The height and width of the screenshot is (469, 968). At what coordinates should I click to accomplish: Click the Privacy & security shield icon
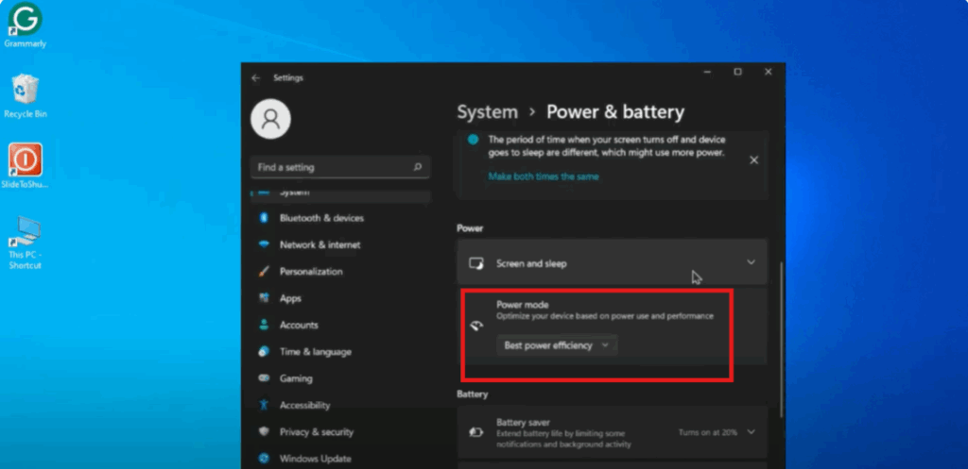click(265, 431)
